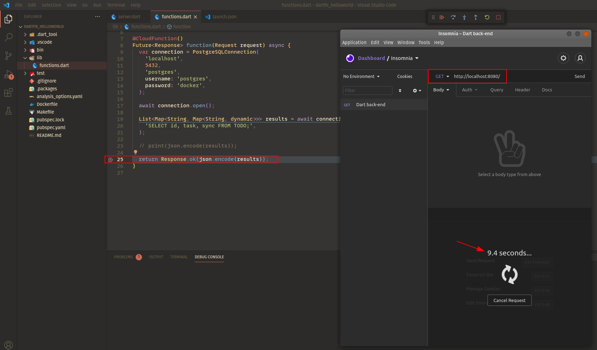Screen dimensions: 597x350
Task: Open the Terminal menu in VS Code
Action: (116, 5)
